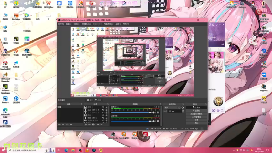
Task: Adjust the microphone/Aux volume slider
Action: (131, 113)
